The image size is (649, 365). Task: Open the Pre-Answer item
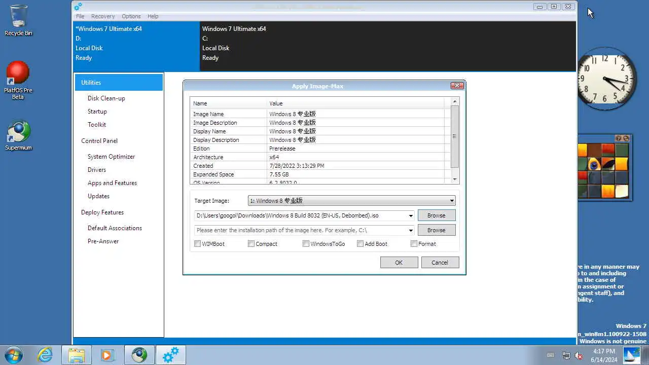coord(103,241)
